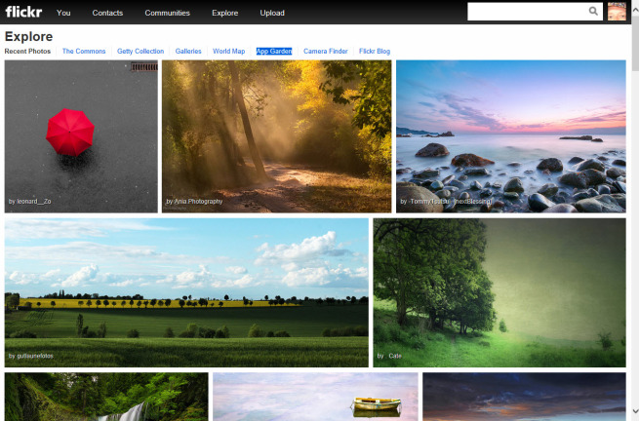
Task: Open Camera Finder
Action: point(325,51)
